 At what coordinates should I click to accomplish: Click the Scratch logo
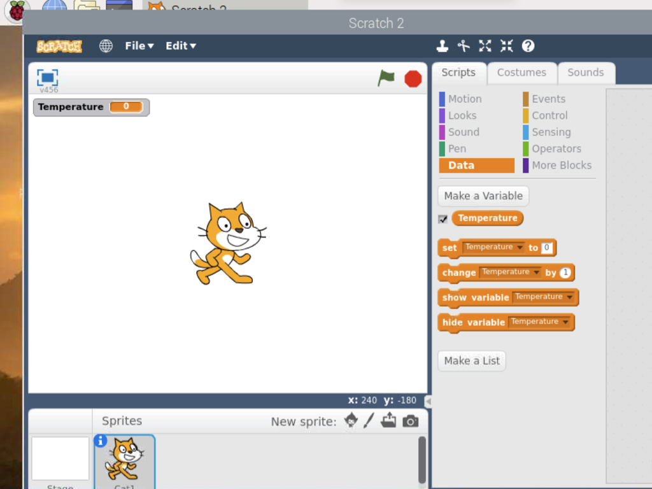coord(59,46)
